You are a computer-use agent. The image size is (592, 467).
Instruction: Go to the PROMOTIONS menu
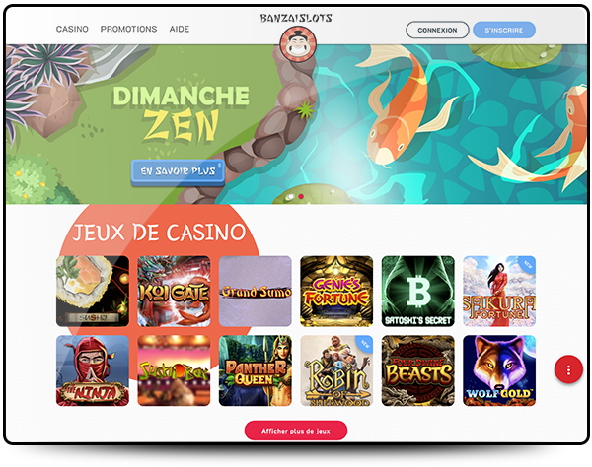click(x=128, y=29)
